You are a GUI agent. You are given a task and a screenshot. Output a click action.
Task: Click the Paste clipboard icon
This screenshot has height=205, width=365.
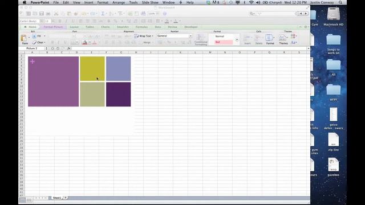24,38
